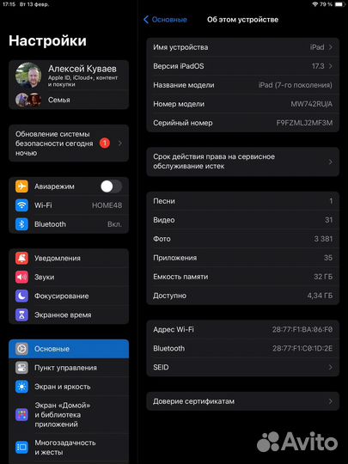Viewport: 348px width, 464px height.
Task: Expand service coverage expired row chevron
Action: (x=331, y=162)
